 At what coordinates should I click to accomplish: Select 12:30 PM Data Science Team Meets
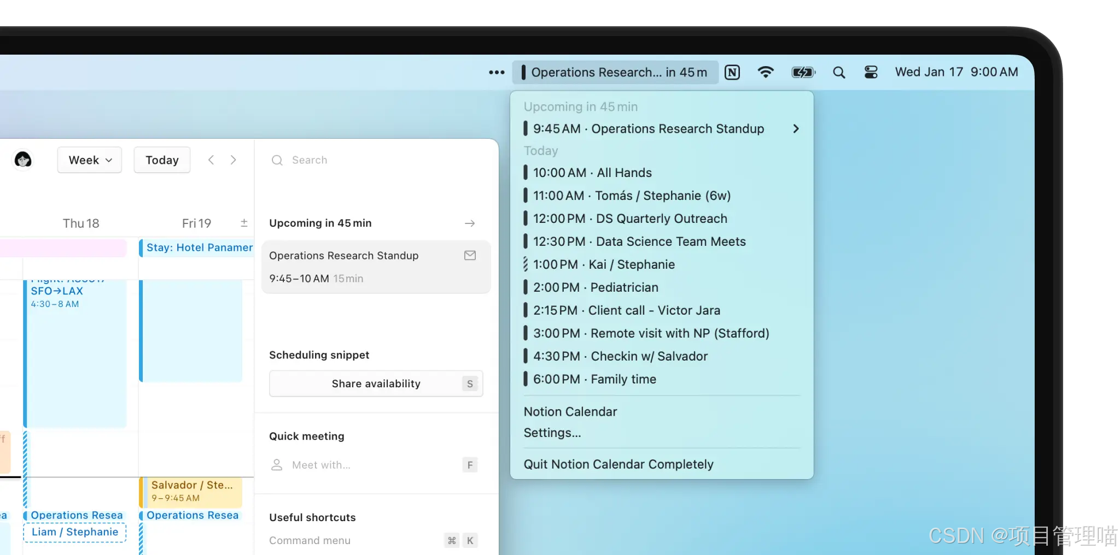pyautogui.click(x=662, y=241)
